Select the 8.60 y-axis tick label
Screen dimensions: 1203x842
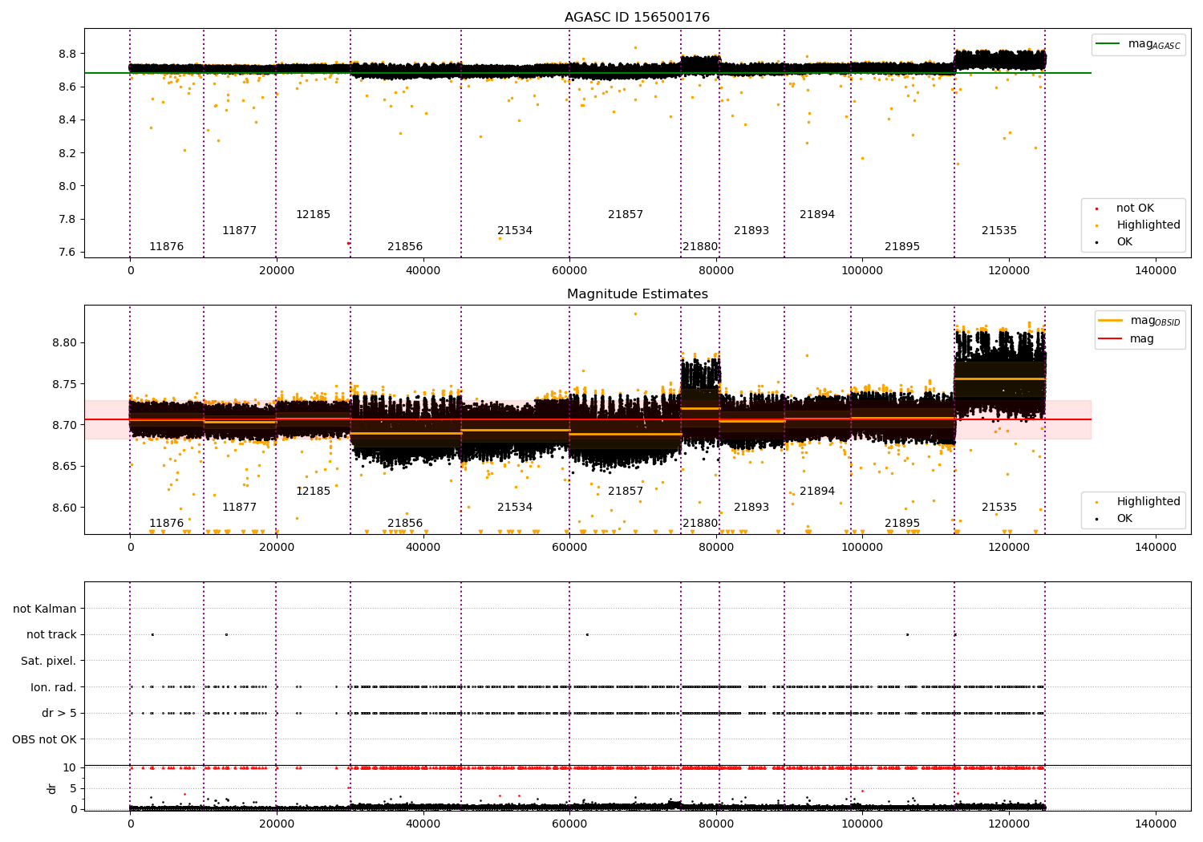click(x=64, y=508)
